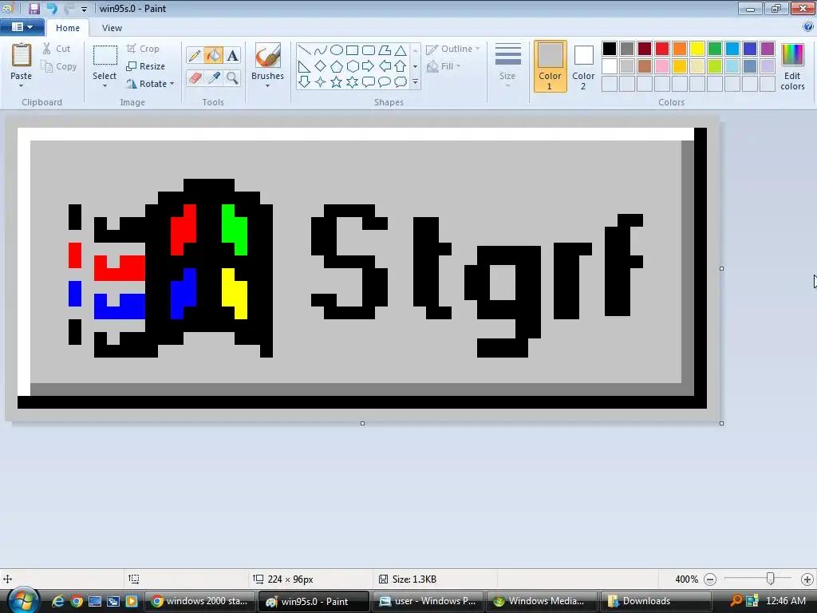Choose the Diamond shape

point(321,66)
